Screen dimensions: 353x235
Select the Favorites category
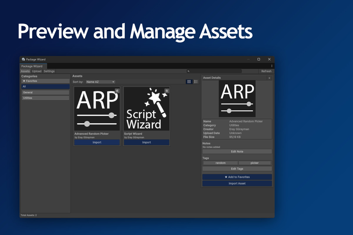coord(45,81)
